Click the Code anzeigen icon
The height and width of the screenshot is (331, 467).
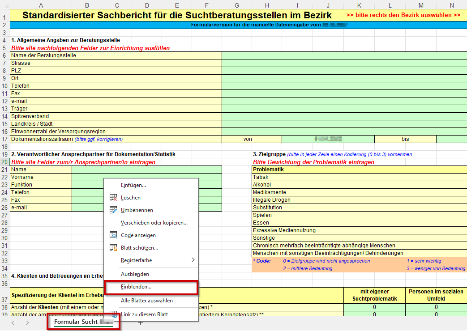click(113, 235)
